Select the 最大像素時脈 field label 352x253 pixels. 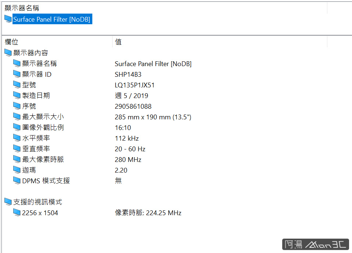(43, 159)
